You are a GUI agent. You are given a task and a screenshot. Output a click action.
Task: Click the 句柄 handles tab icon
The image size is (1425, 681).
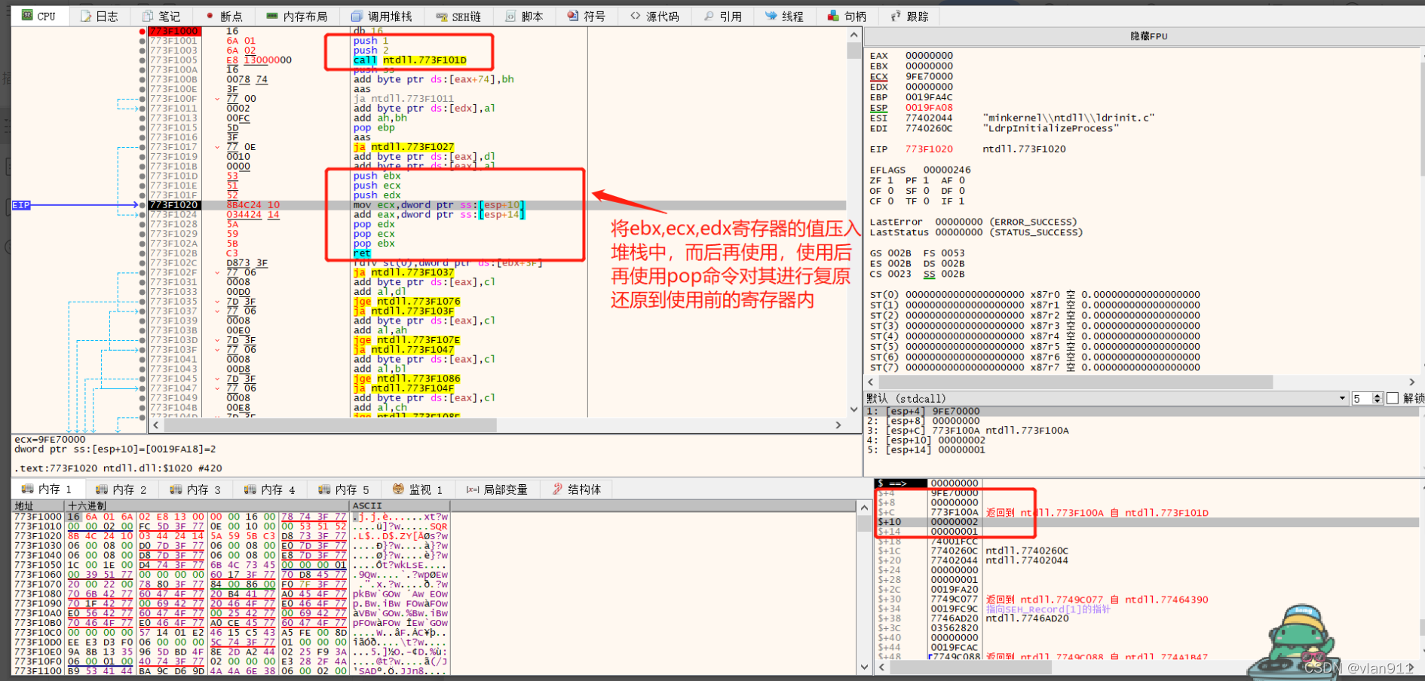[x=833, y=16]
